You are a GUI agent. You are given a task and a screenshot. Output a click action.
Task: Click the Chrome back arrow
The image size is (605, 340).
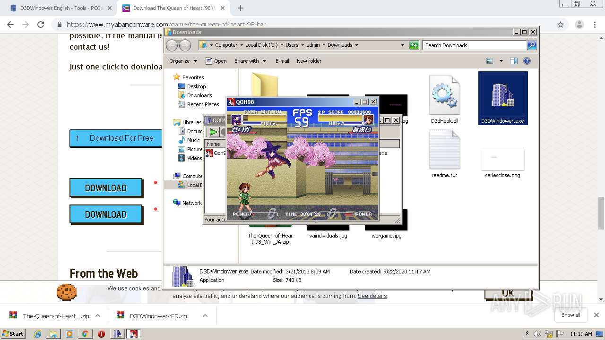tap(10, 25)
